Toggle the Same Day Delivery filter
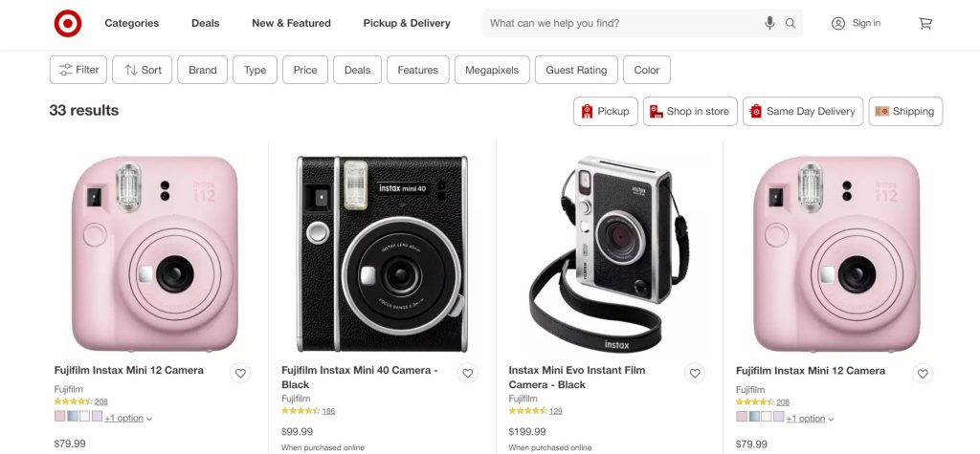The height and width of the screenshot is (454, 980). (802, 111)
